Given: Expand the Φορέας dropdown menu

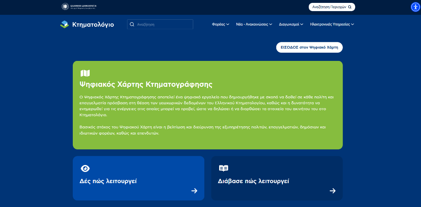Looking at the screenshot, I should pos(220,24).
